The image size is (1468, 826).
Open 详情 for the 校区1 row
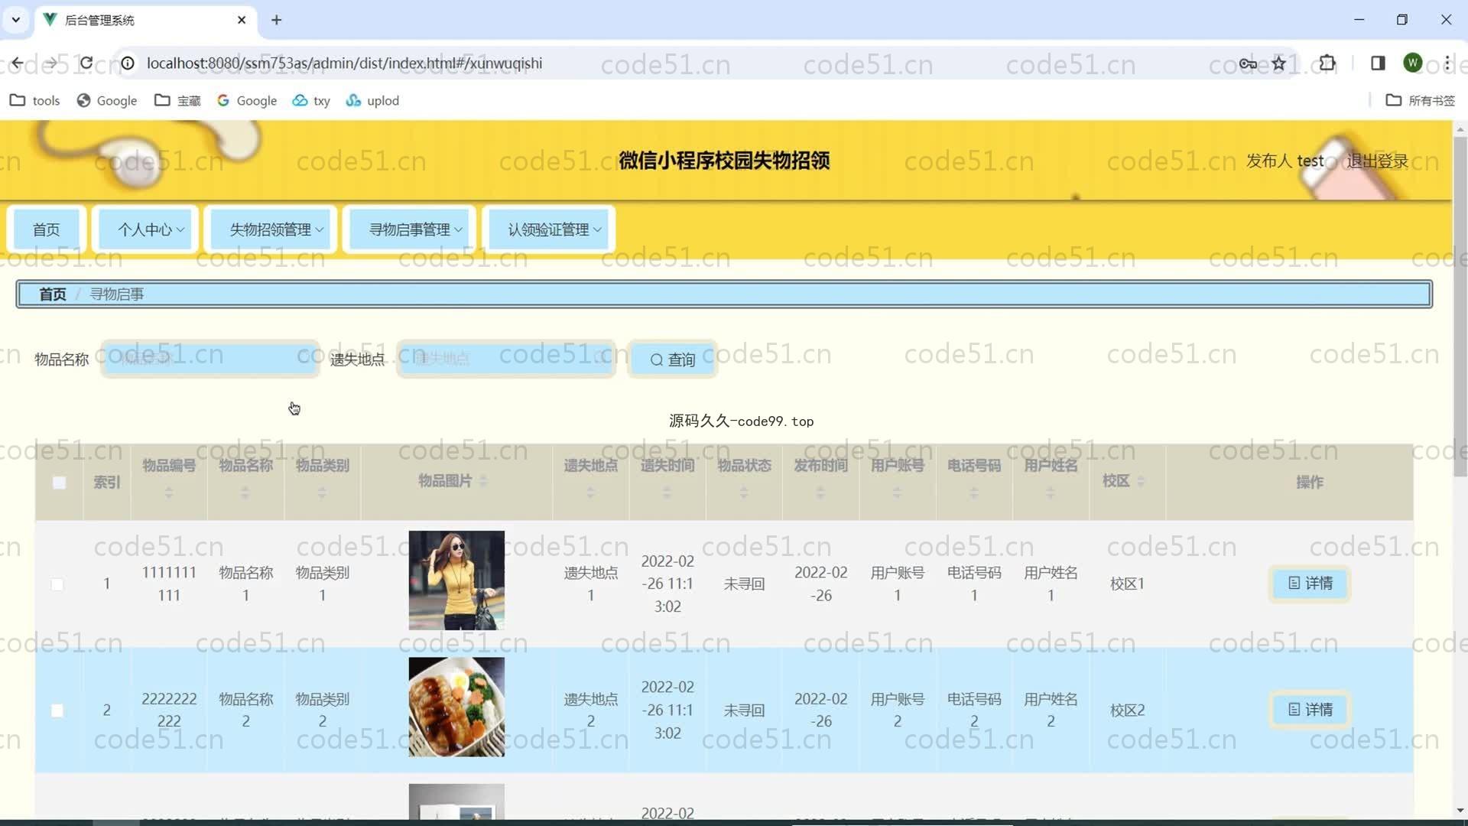coord(1310,584)
